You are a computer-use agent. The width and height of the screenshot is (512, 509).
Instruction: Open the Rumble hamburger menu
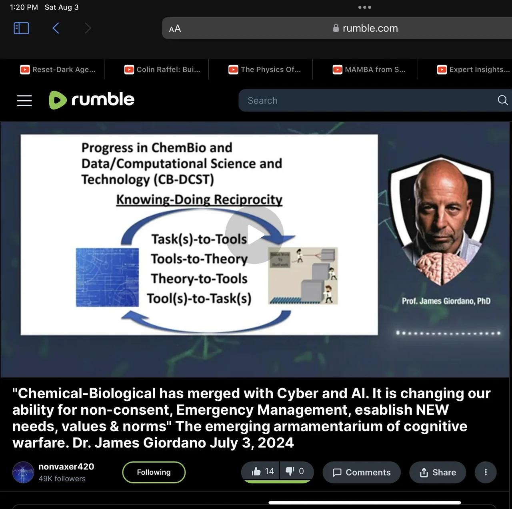click(24, 101)
